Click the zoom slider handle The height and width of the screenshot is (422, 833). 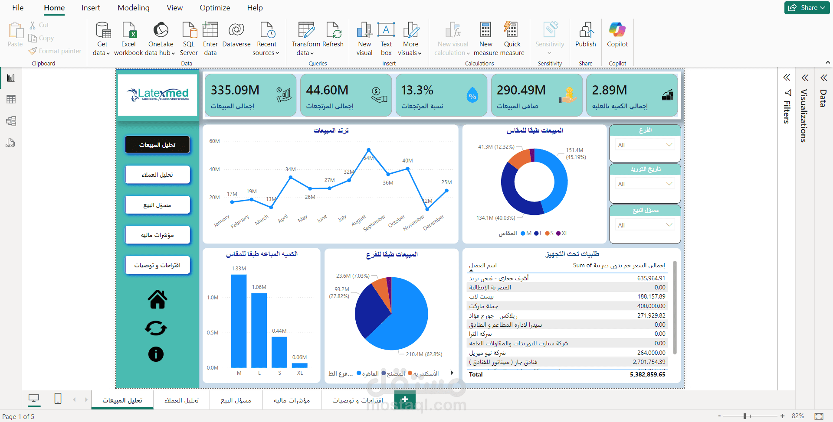point(744,416)
